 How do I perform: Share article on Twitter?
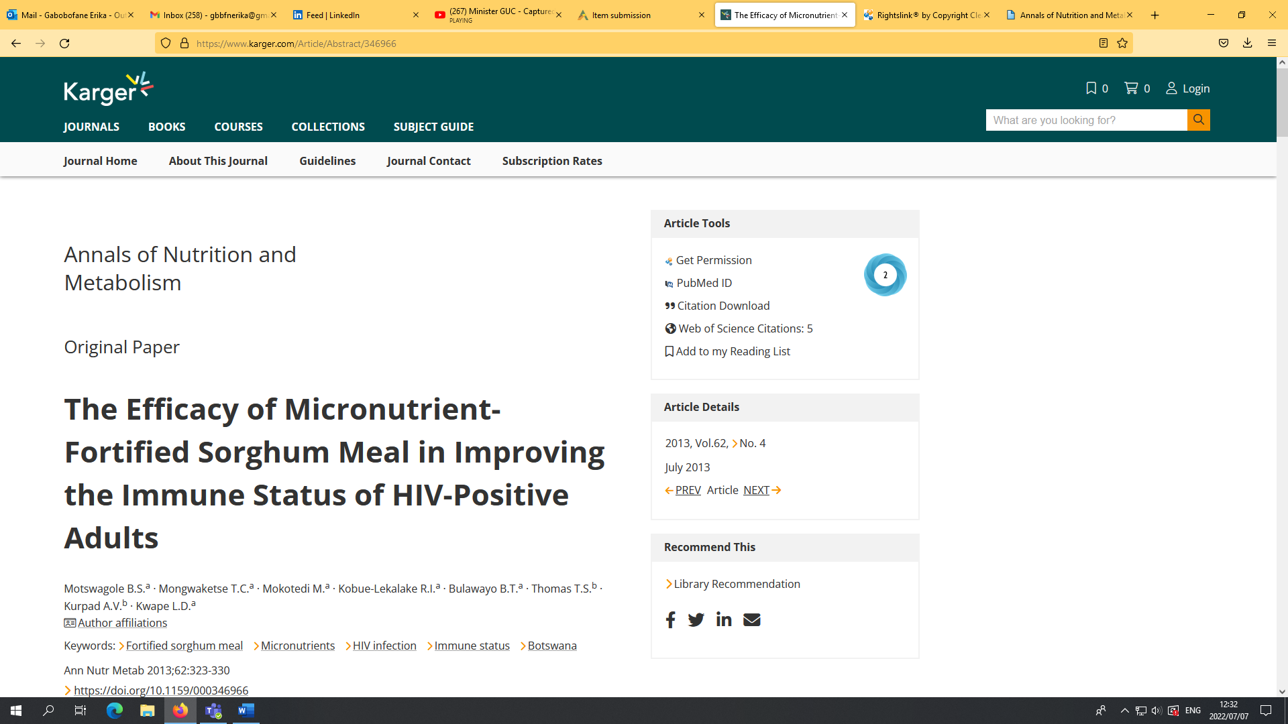(x=696, y=619)
